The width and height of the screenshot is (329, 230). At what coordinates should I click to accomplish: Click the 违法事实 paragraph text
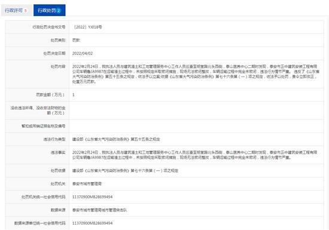(x=195, y=155)
